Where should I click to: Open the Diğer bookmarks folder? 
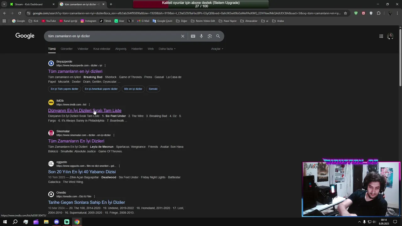coord(182,21)
